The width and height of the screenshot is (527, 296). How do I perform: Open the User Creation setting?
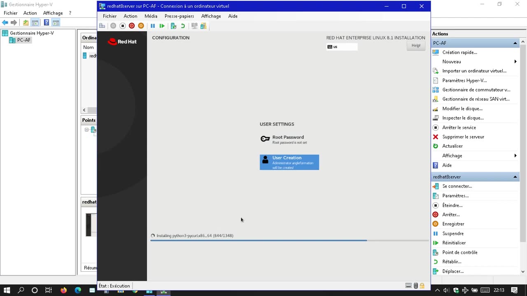coord(289,162)
